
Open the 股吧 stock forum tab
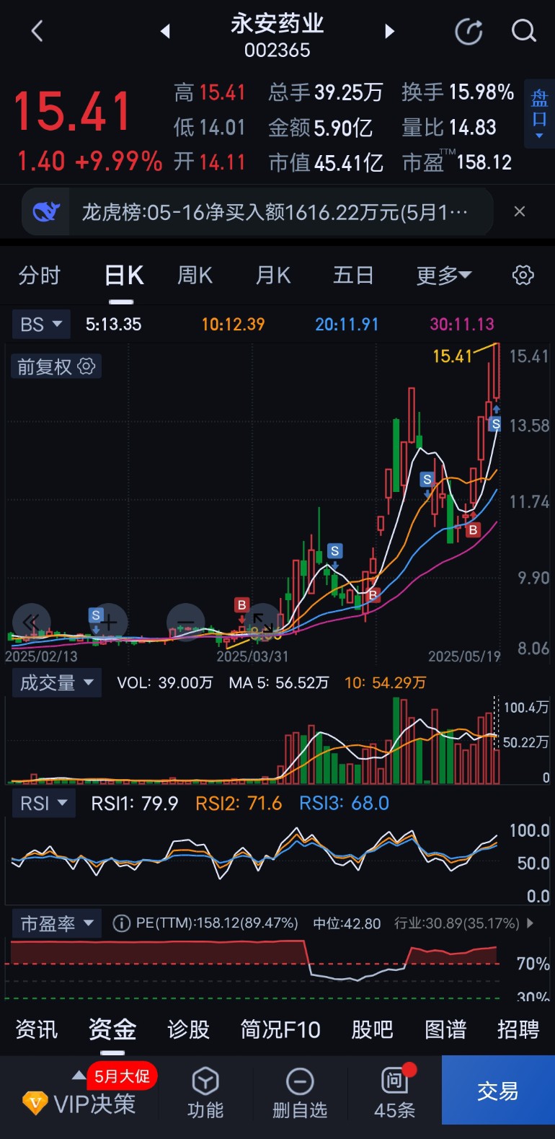pyautogui.click(x=372, y=1029)
